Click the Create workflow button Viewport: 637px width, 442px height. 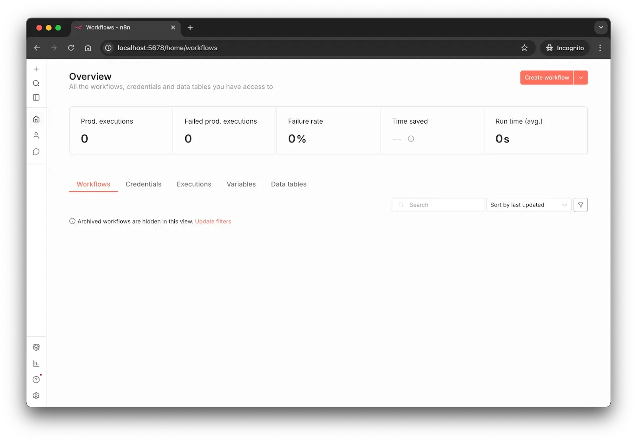(x=546, y=77)
